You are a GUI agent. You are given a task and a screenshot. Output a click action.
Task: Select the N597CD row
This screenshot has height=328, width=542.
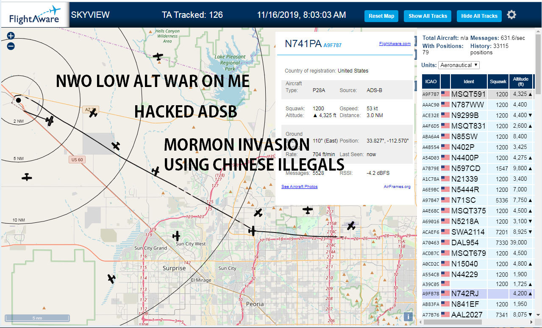[478, 168]
